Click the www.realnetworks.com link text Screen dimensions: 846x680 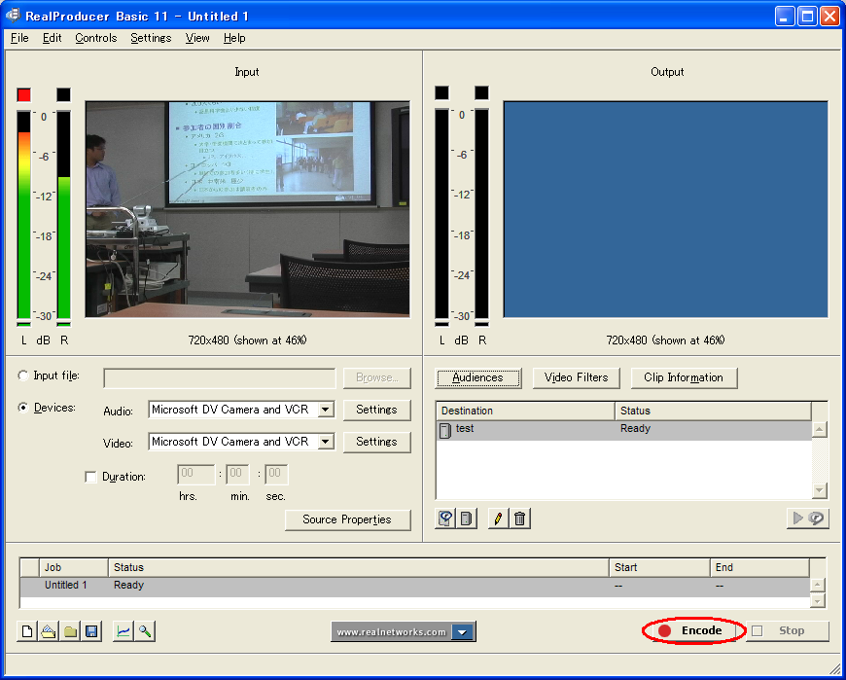coord(391,632)
